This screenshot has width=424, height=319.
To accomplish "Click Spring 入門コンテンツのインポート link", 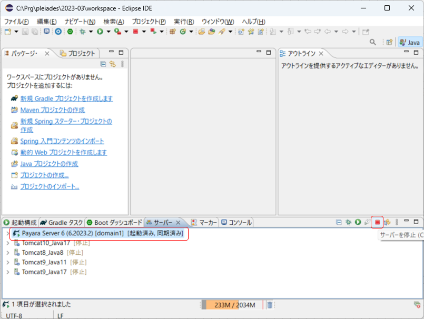I will pyautogui.click(x=62, y=141).
